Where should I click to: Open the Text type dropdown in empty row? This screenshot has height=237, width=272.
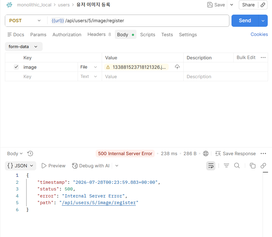tap(89, 76)
